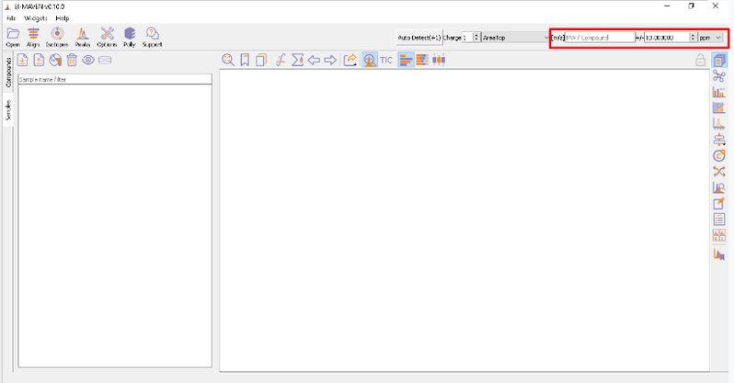The width and height of the screenshot is (734, 383).
Task: Click the crossed arrows shuffle icon in right sidebar
Action: 719,172
